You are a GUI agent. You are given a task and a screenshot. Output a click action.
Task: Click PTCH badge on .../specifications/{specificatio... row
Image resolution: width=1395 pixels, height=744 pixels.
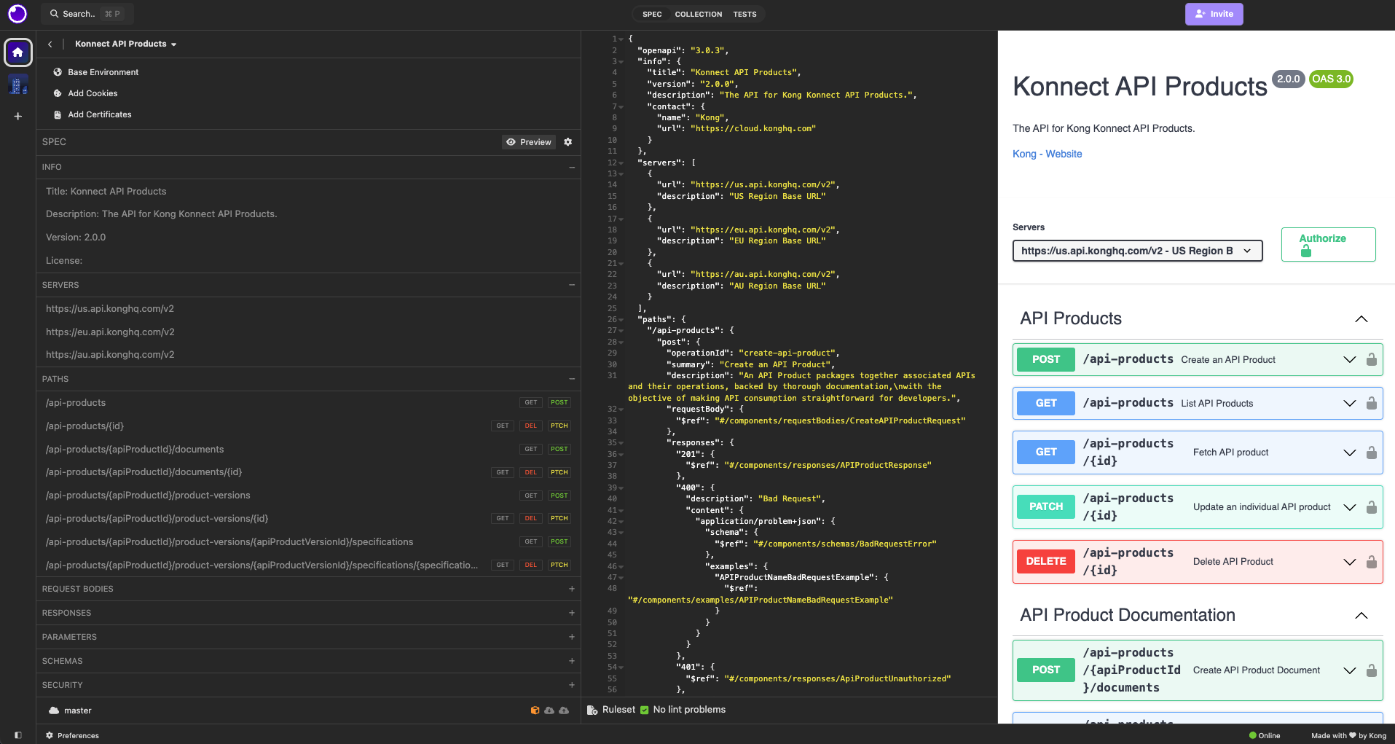pyautogui.click(x=559, y=565)
